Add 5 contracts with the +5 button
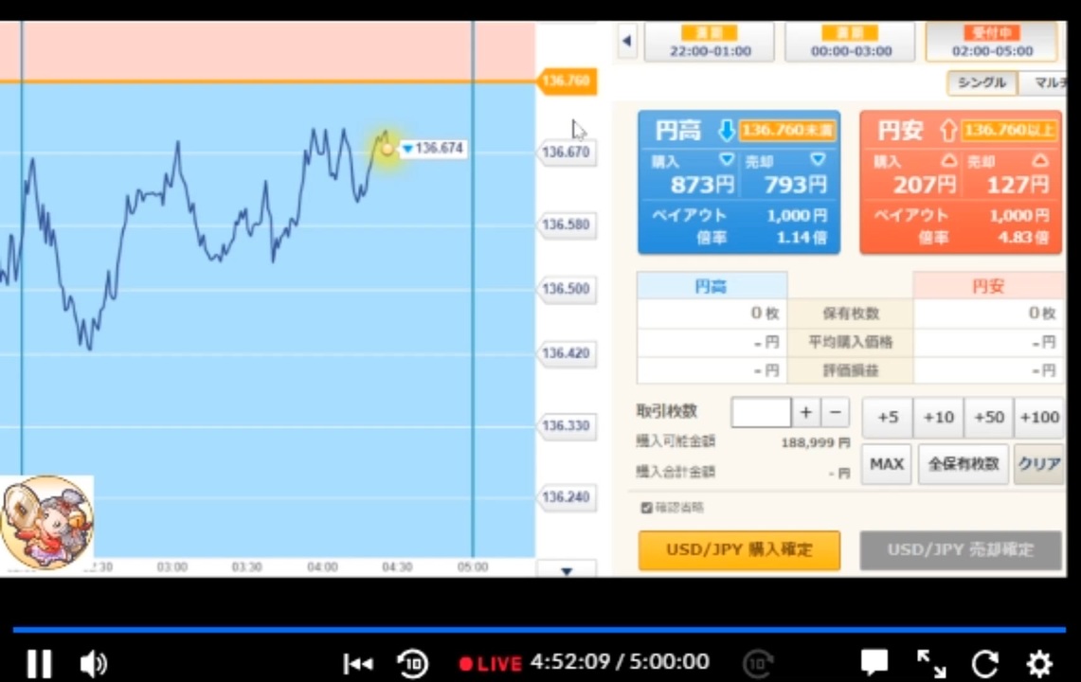The height and width of the screenshot is (682, 1081). tap(888, 417)
